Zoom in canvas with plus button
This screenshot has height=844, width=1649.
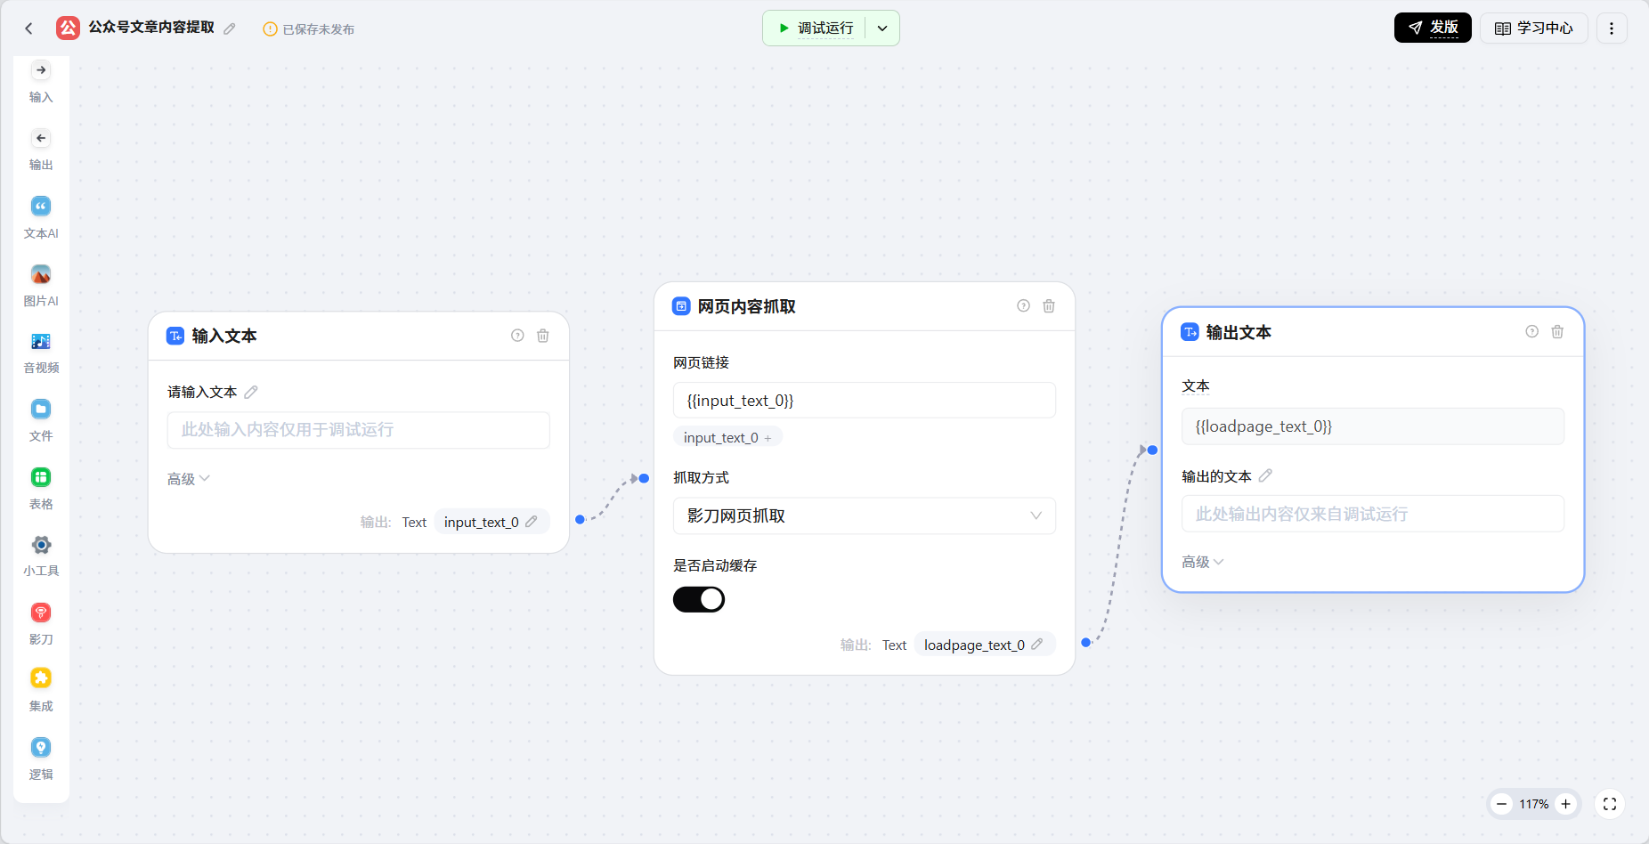(1566, 804)
